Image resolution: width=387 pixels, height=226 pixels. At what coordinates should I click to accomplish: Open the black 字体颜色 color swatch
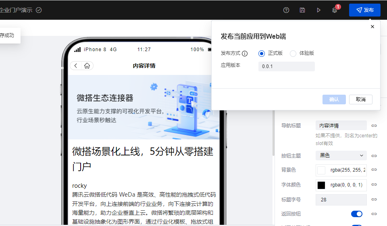[x=321, y=185]
